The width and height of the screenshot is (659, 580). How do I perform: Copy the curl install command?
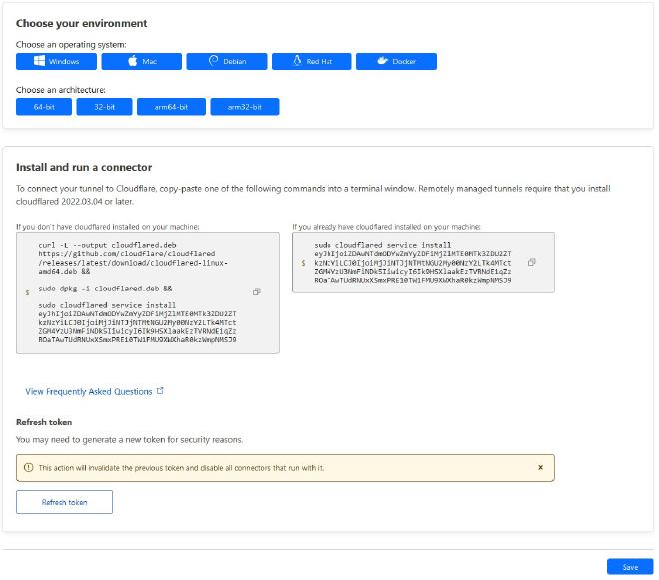(257, 291)
